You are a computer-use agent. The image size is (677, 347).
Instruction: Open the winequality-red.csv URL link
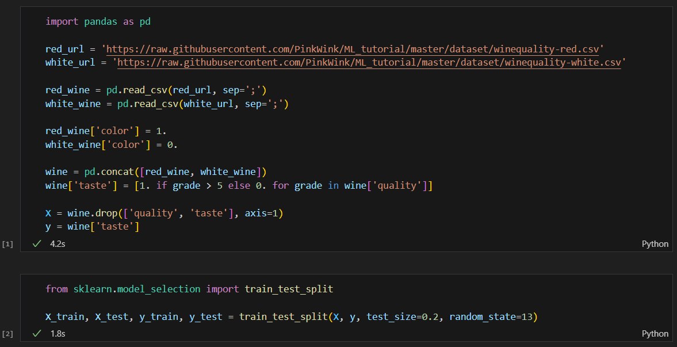(x=353, y=49)
